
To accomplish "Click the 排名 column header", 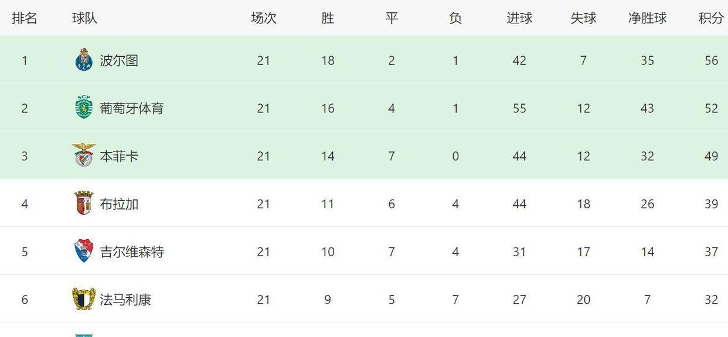I will [x=25, y=18].
